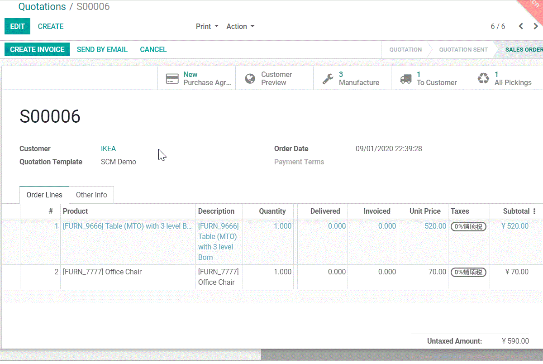Click the Manufacture wrench icon
This screenshot has width=543, height=364.
pyautogui.click(x=328, y=79)
